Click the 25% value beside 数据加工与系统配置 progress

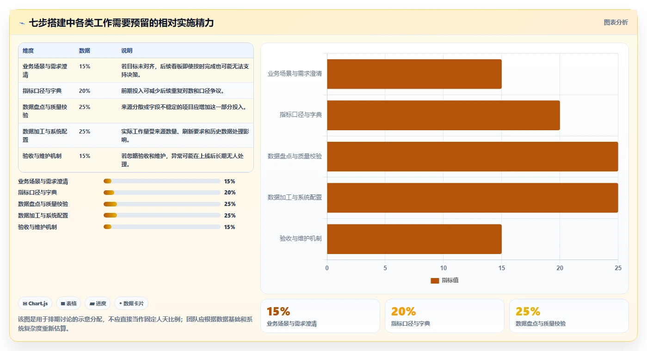pyautogui.click(x=230, y=216)
